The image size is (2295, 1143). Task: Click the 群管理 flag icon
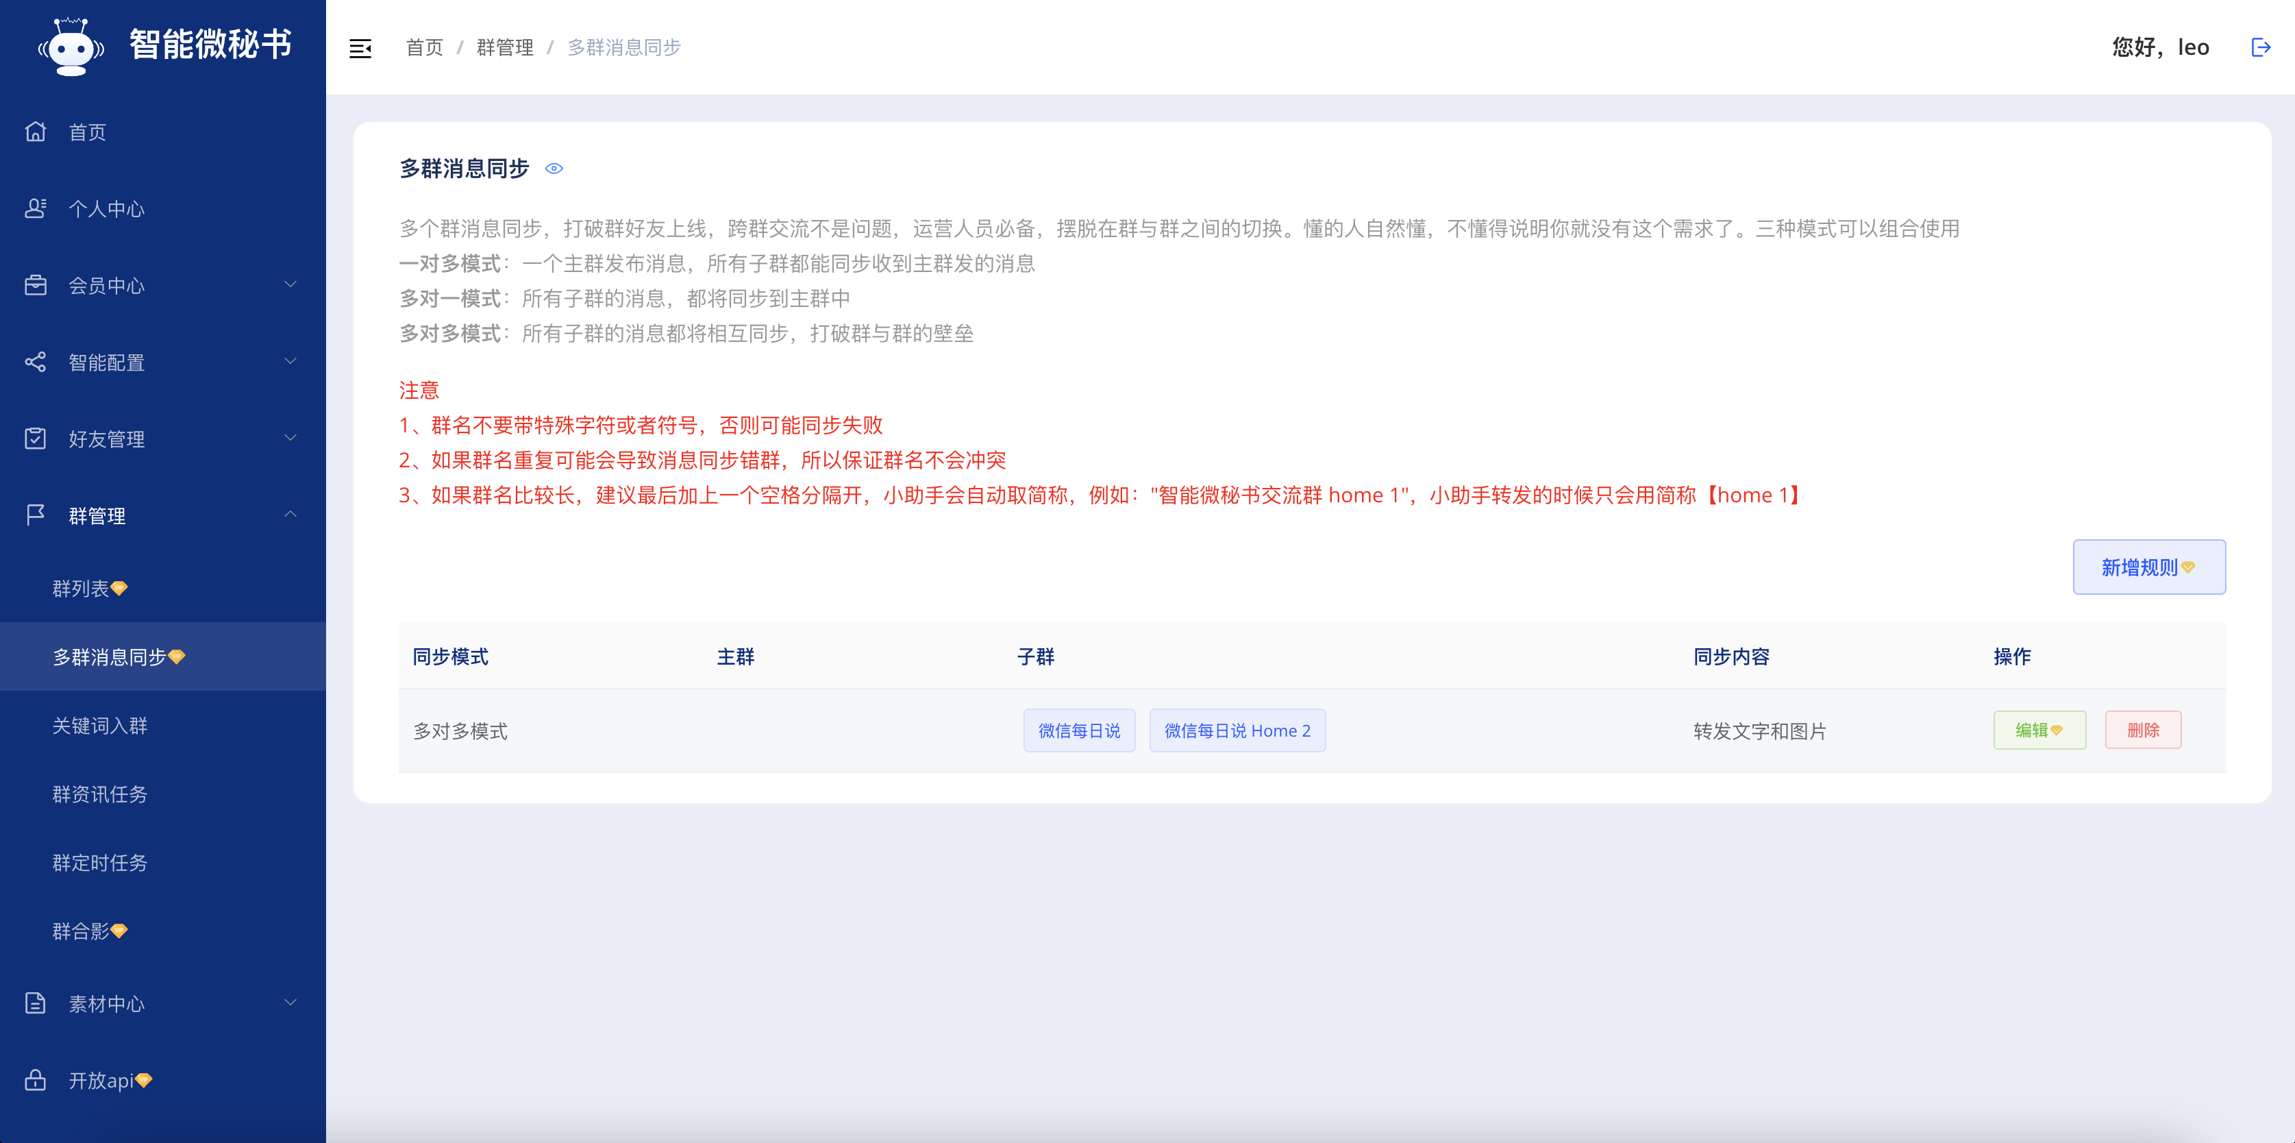(36, 515)
